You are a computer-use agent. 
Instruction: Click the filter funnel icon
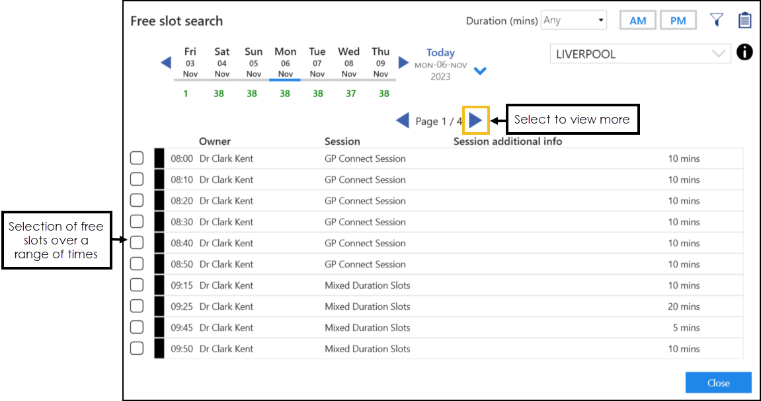point(716,20)
